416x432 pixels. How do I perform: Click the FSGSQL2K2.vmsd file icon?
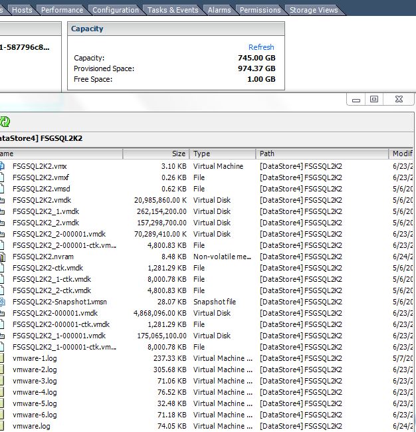pyautogui.click(x=3, y=189)
